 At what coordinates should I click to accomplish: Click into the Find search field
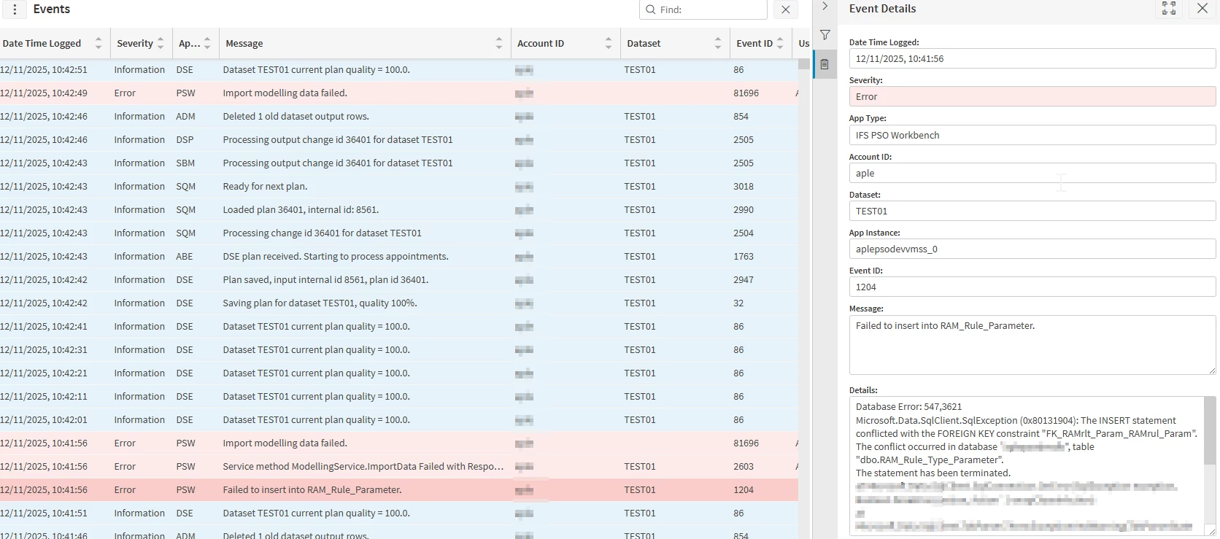[708, 9]
